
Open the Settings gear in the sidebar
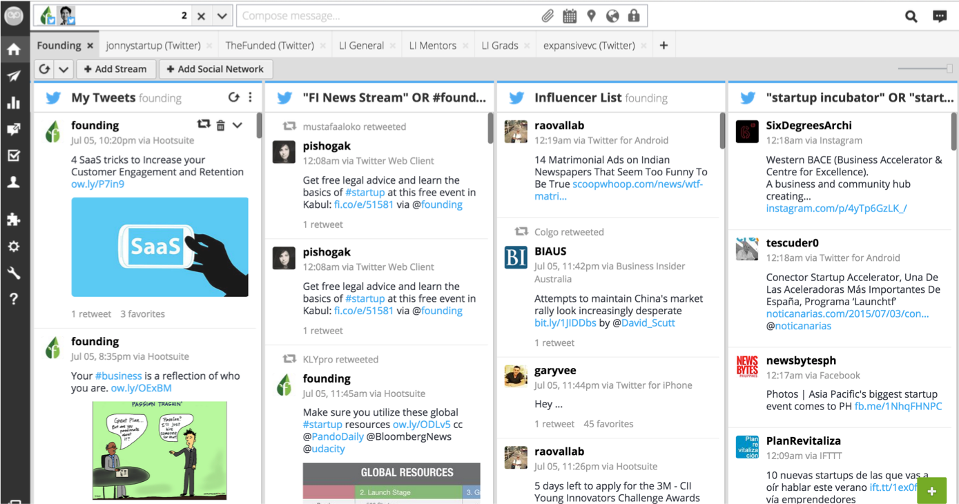(x=14, y=246)
